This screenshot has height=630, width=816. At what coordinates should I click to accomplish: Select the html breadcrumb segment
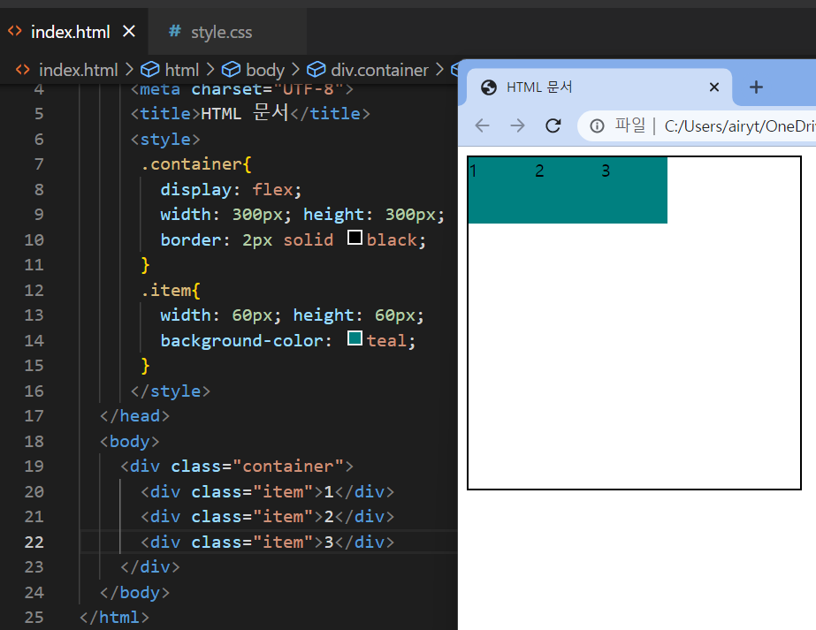[x=181, y=70]
